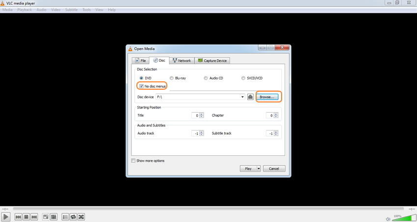
Task: Expand the Disc device dropdown arrow
Action: tap(242, 97)
